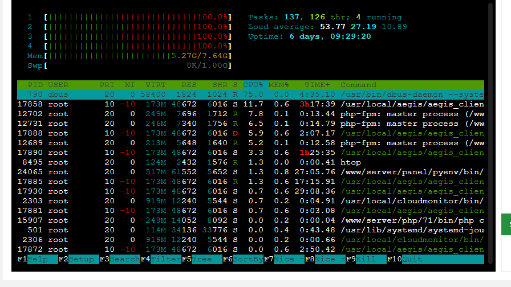The height and width of the screenshot is (287, 511).
Task: Select process 17858 aegis_client row
Action: tap(250, 104)
